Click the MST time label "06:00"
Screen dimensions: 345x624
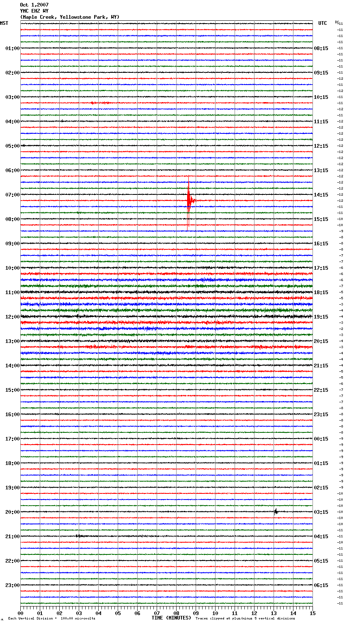tap(13, 170)
